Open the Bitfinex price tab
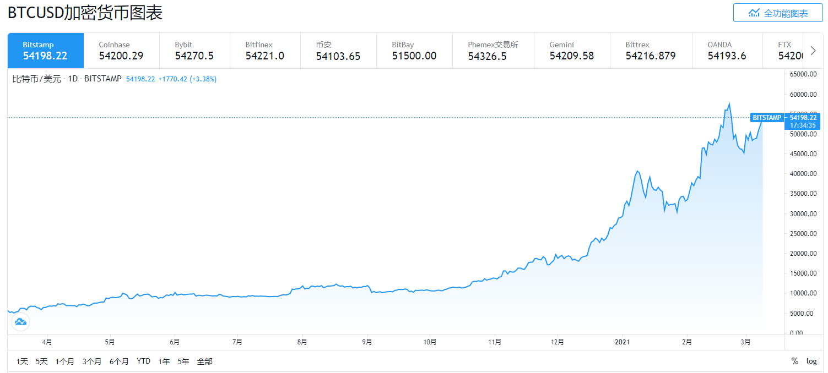The width and height of the screenshot is (828, 373). click(264, 51)
